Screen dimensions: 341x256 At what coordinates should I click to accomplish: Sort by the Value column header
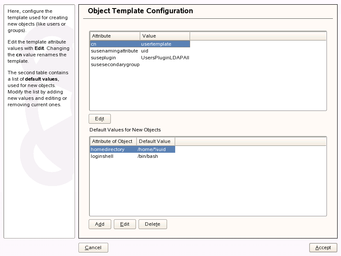165,36
